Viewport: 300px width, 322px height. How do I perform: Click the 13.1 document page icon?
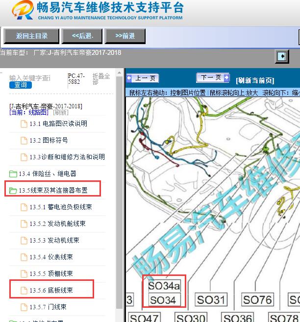point(24,124)
